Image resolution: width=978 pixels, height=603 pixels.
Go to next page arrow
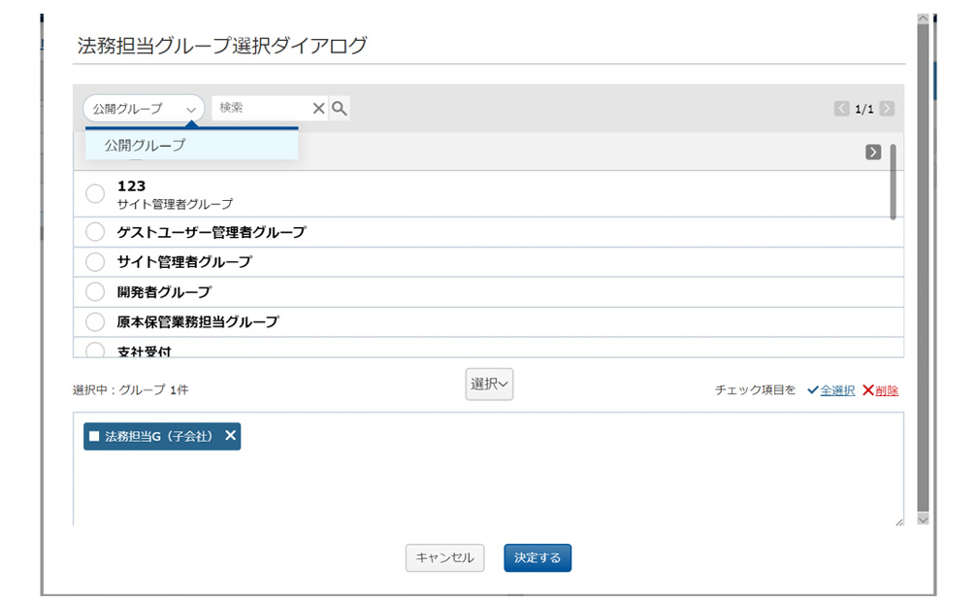[887, 109]
